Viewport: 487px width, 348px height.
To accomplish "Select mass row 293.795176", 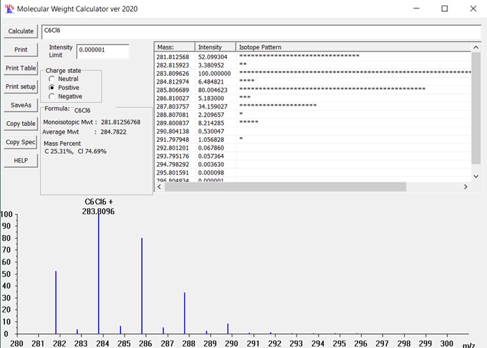I will tap(313, 156).
